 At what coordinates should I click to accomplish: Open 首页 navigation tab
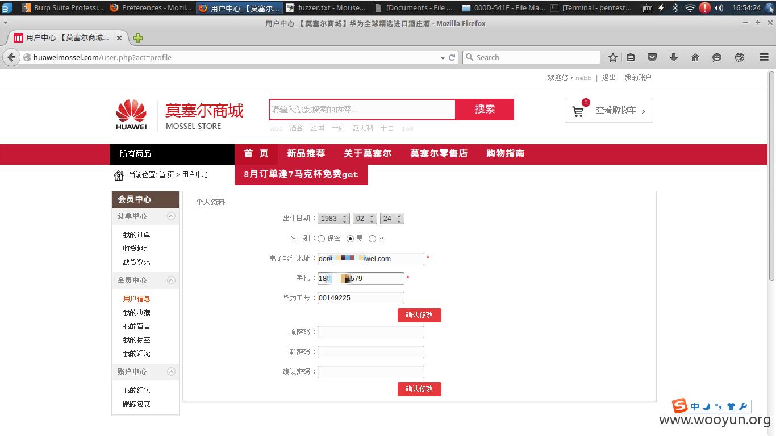(x=256, y=154)
